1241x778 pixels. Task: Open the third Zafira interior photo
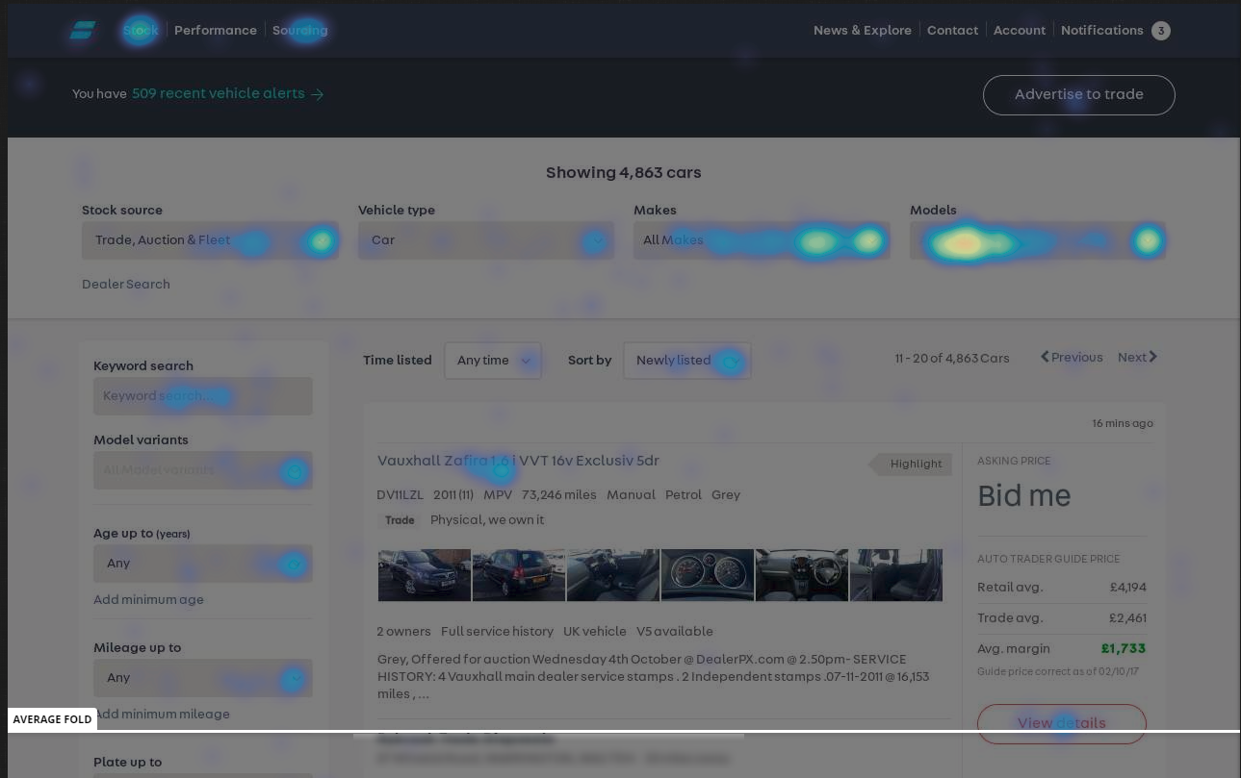(613, 575)
